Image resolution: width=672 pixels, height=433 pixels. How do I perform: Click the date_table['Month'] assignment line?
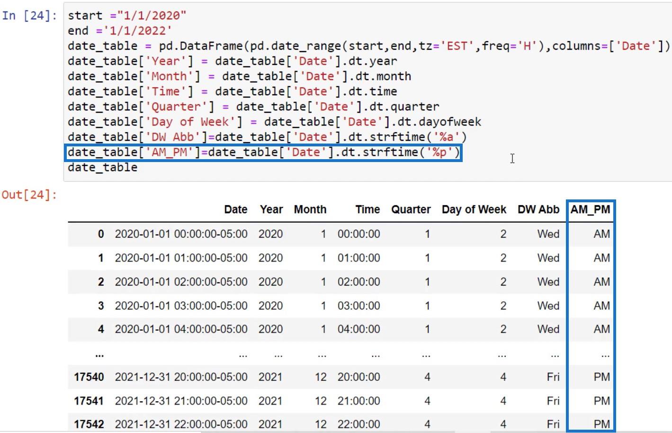(x=240, y=76)
